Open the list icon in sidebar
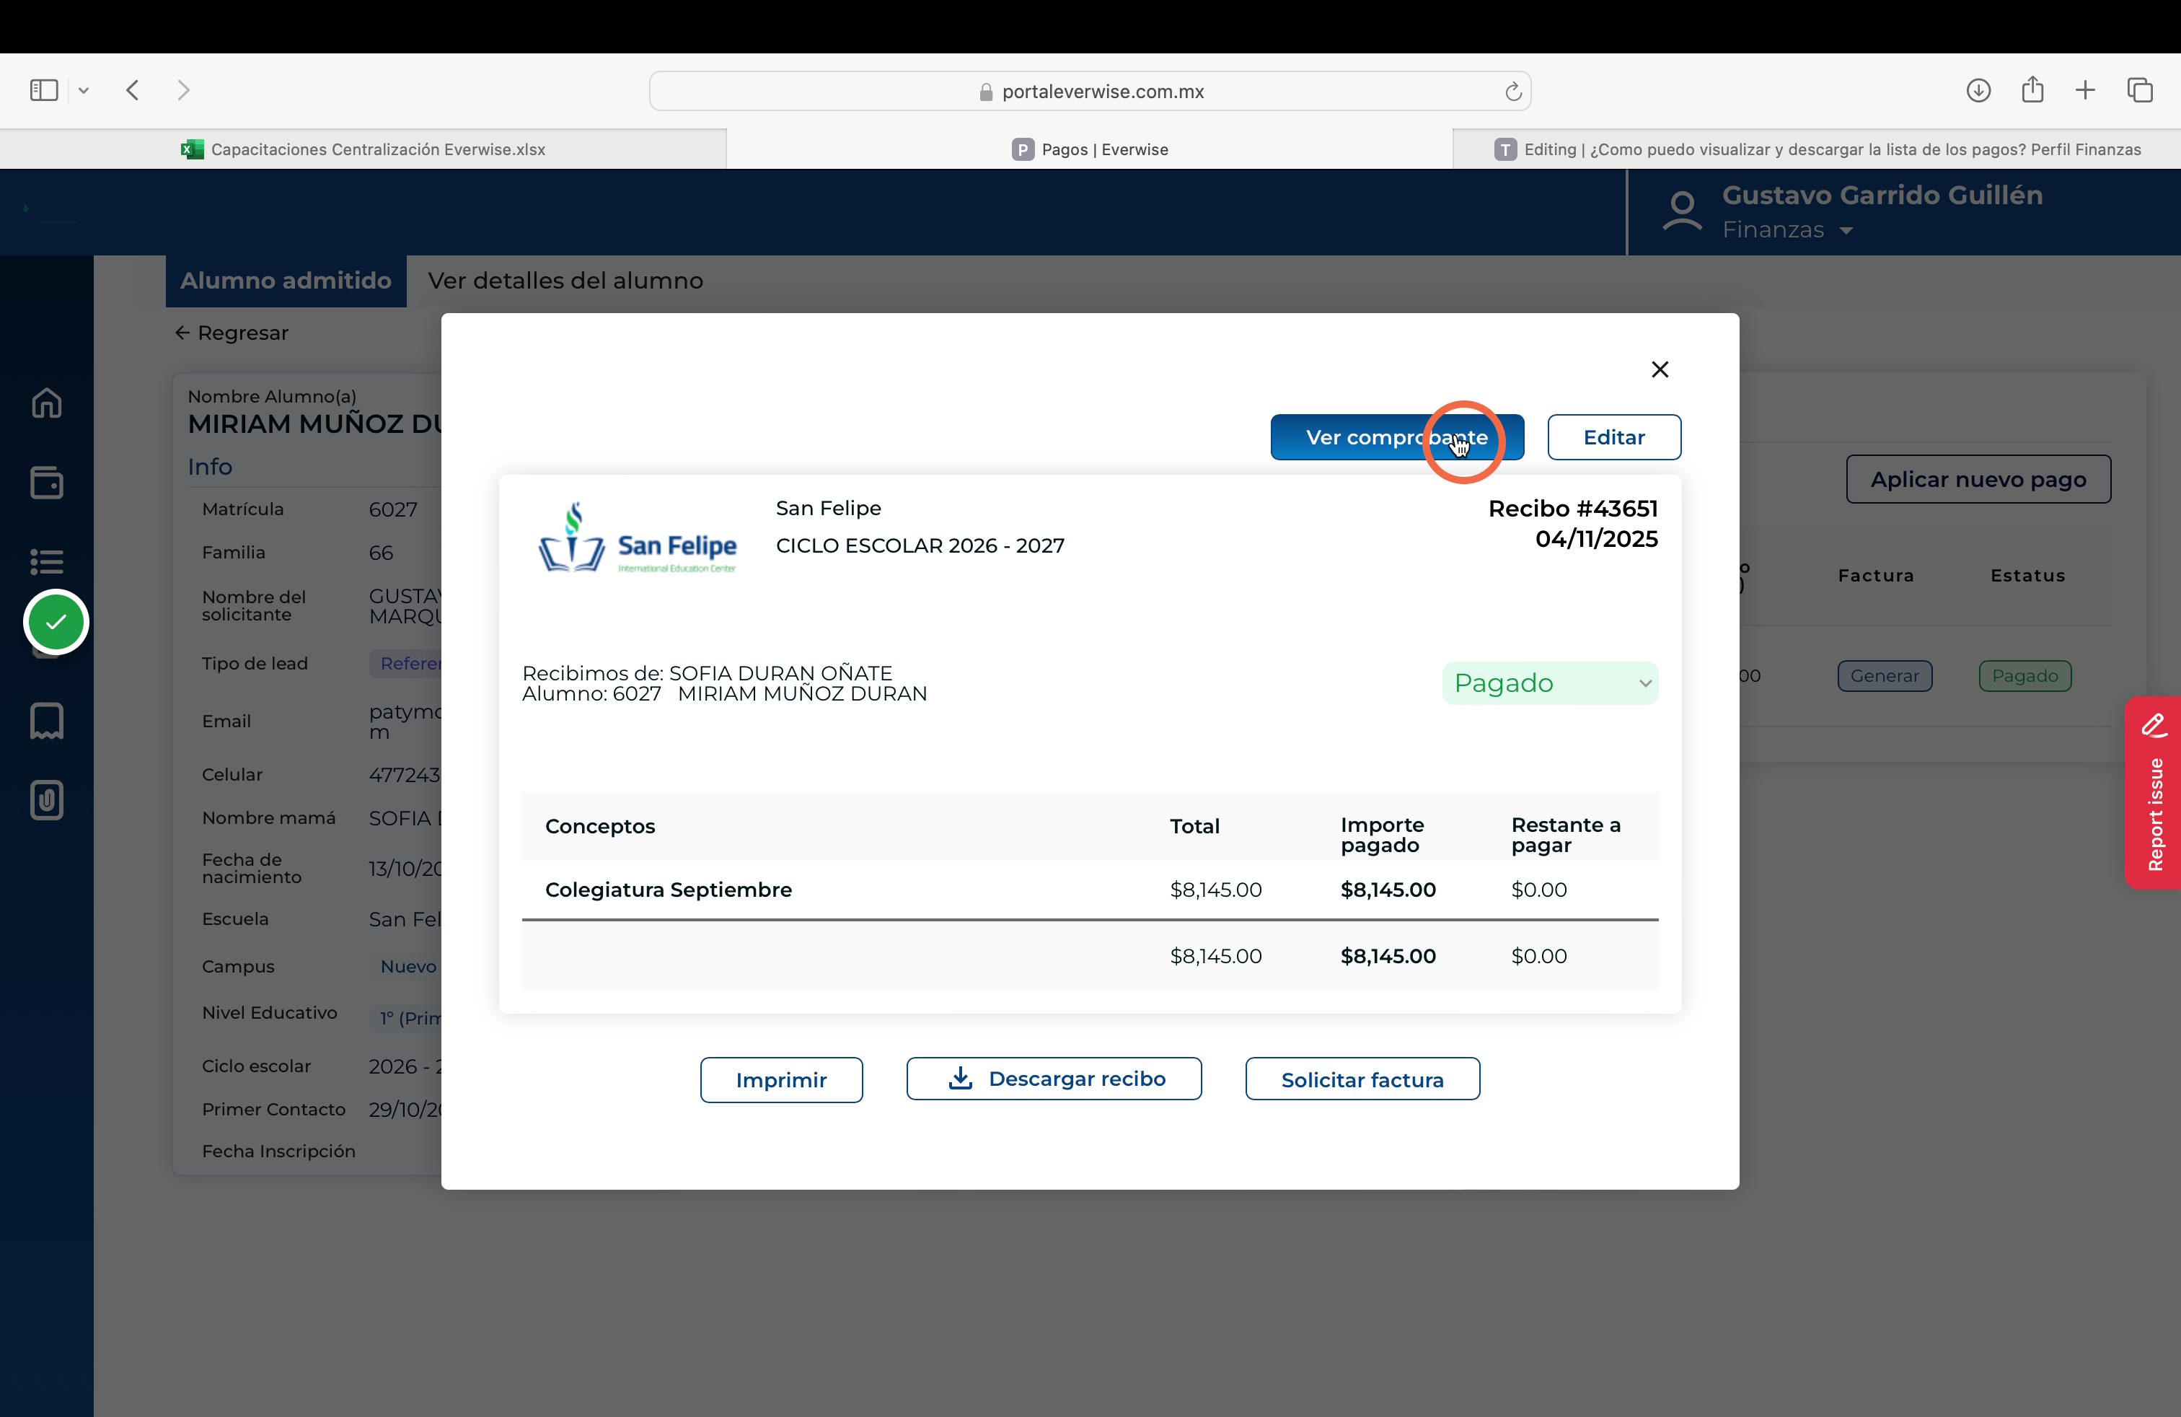2181x1417 pixels. pos(47,561)
